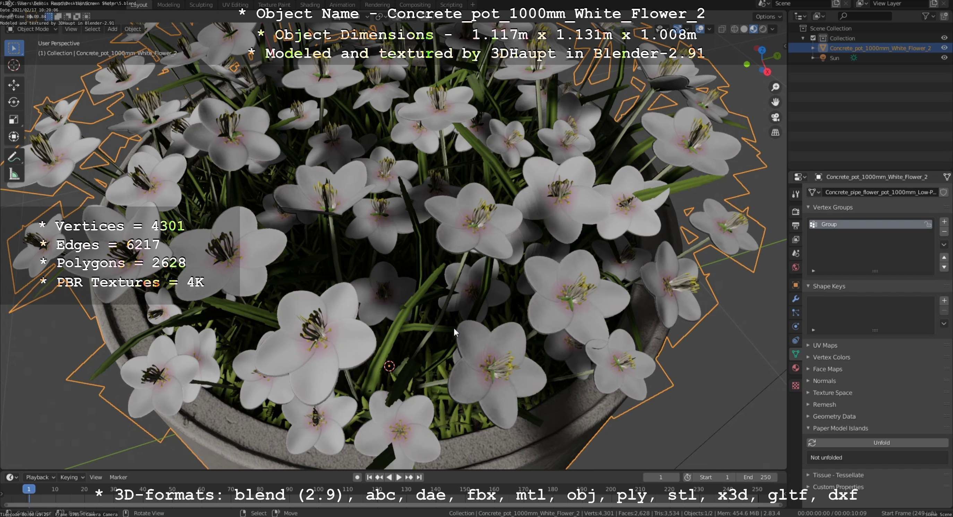Click the camera view icon
Screen dimensions: 953x517
tap(775, 117)
